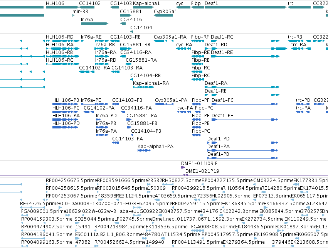Select the Deaf1-PD protein label
The height and width of the screenshot is (248, 328).
[x=219, y=139]
